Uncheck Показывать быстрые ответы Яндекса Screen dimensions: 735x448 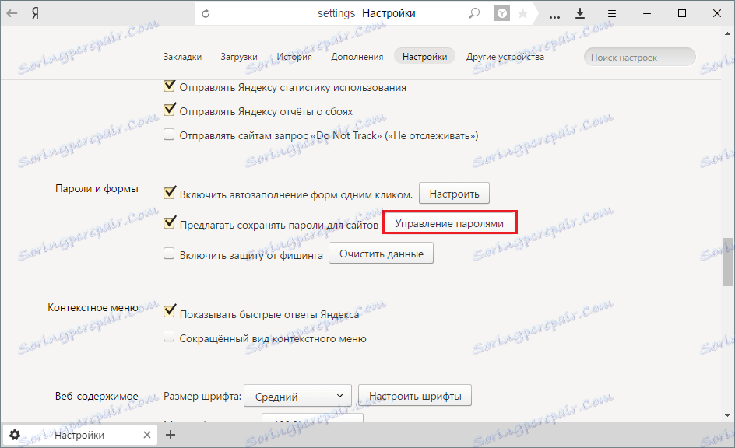(169, 311)
